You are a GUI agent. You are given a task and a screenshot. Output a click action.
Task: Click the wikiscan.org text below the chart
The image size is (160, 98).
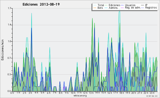click(x=80, y=96)
